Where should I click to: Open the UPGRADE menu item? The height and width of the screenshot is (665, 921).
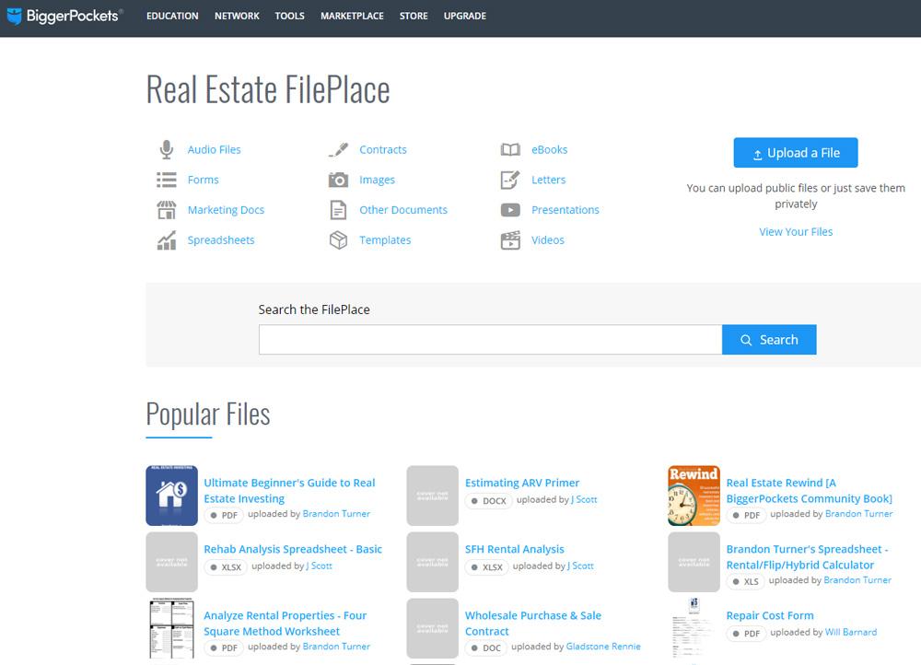tap(464, 16)
